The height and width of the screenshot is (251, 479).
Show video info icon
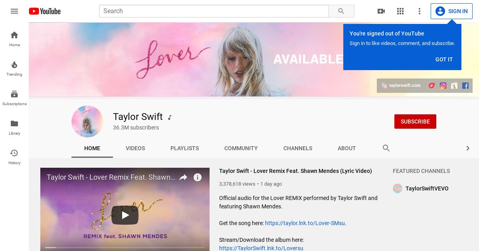pos(198,177)
